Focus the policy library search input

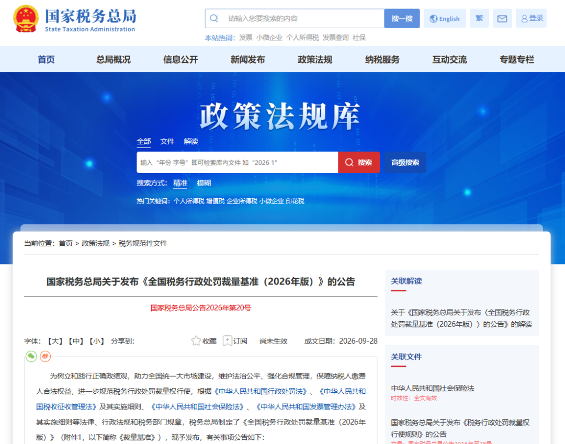(237, 163)
